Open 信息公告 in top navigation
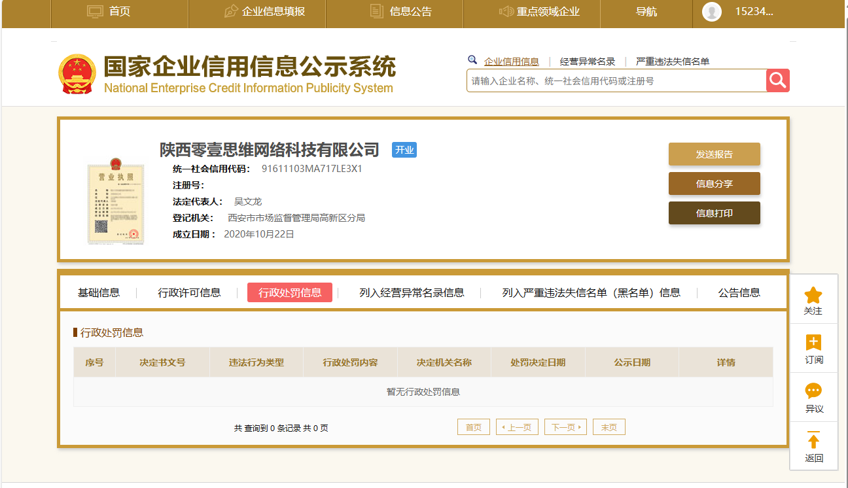The width and height of the screenshot is (848, 488). (400, 12)
